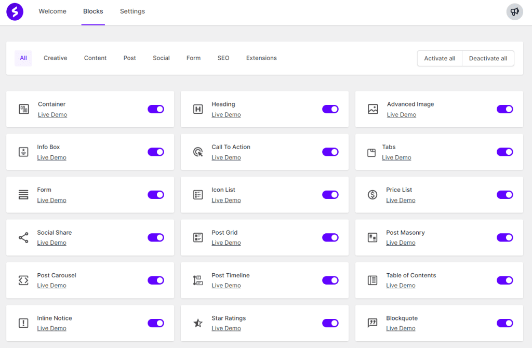The width and height of the screenshot is (532, 348).
Task: Click the Heading block icon
Action: click(x=198, y=109)
